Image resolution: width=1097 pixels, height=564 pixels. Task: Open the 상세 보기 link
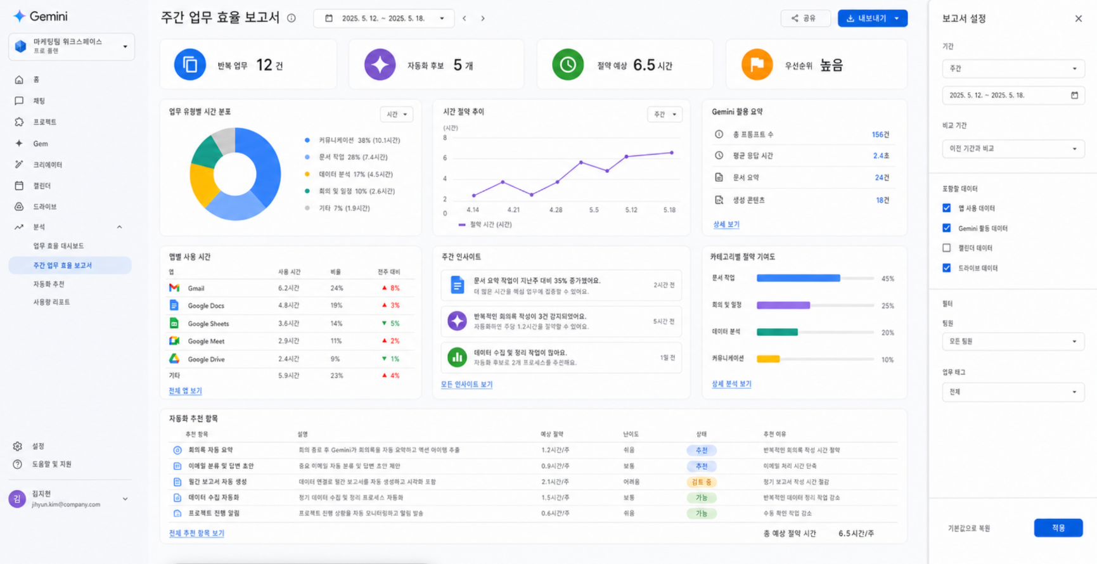(x=726, y=224)
